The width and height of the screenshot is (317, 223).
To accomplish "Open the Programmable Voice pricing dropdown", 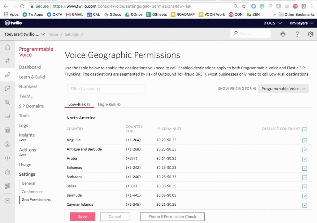I will click(284, 89).
